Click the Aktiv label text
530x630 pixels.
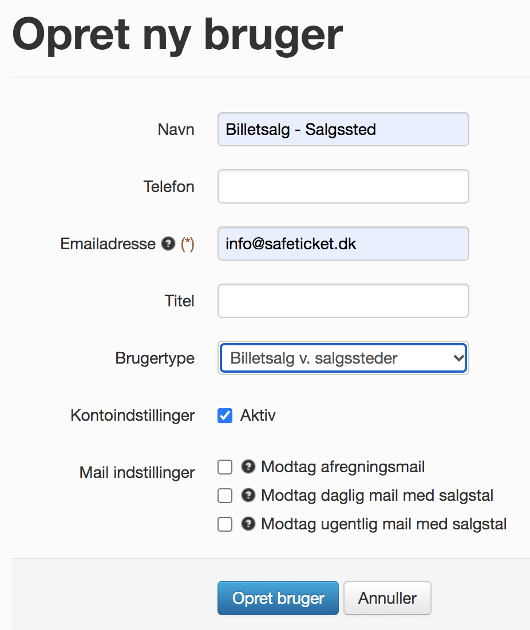[258, 416]
